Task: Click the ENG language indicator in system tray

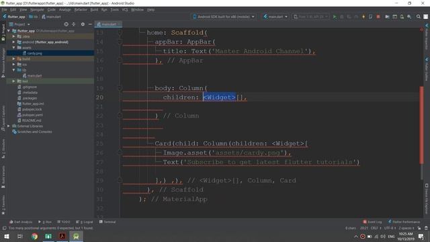Action: point(391,236)
